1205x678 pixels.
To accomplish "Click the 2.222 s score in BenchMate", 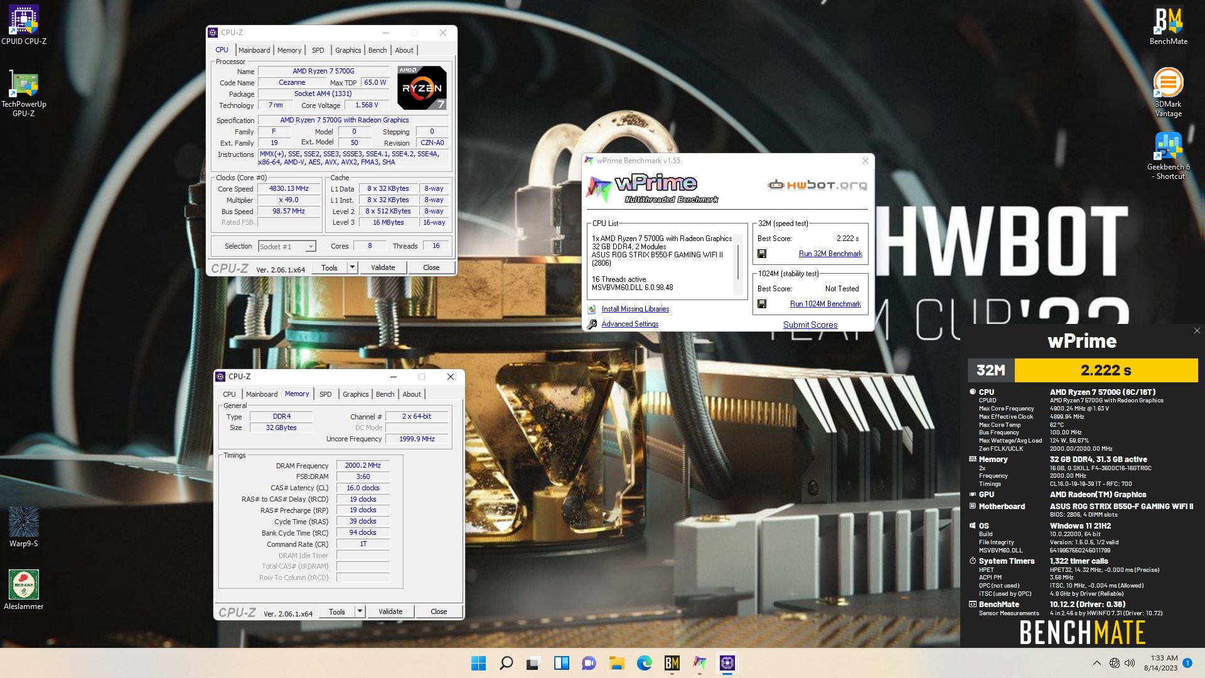I will (1106, 370).
